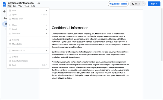Open the dropdown arrow beside the Share button
This screenshot has width=163, height=100.
pyautogui.click(x=143, y=4)
